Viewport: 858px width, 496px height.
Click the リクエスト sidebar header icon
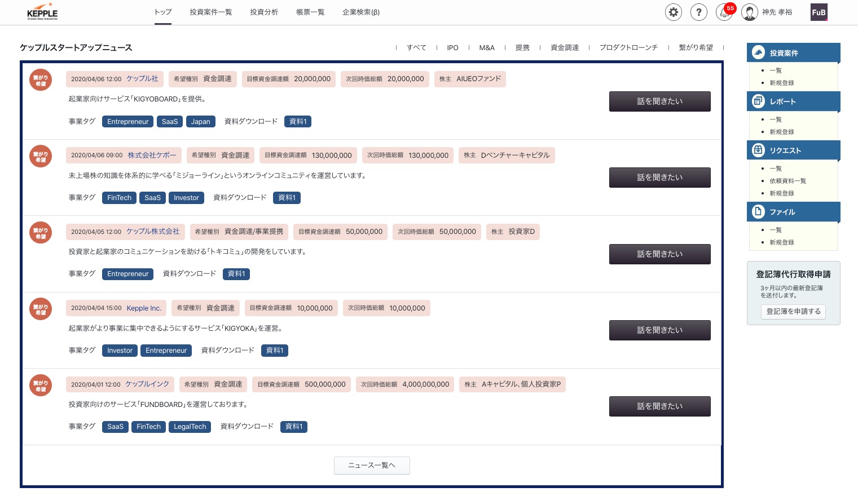click(759, 150)
